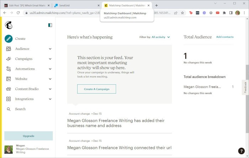Select the Automations menu label
Image resolution: width=249 pixels, height=158 pixels.
click(25, 69)
